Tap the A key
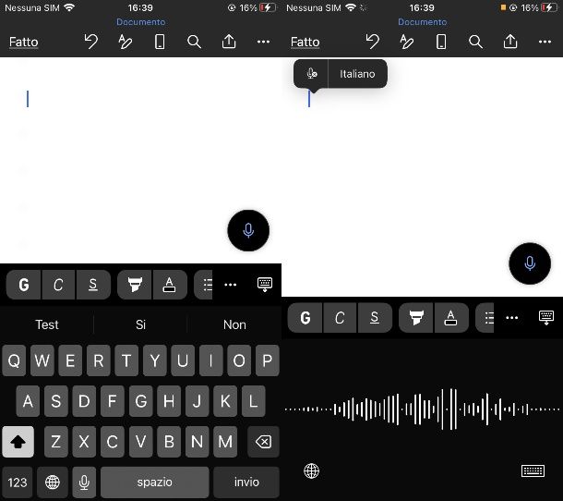This screenshot has height=501, width=563. pos(28,401)
